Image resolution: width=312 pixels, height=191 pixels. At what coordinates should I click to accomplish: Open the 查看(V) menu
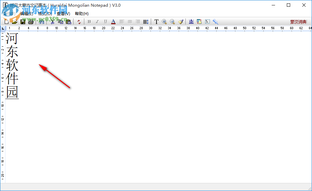click(63, 13)
